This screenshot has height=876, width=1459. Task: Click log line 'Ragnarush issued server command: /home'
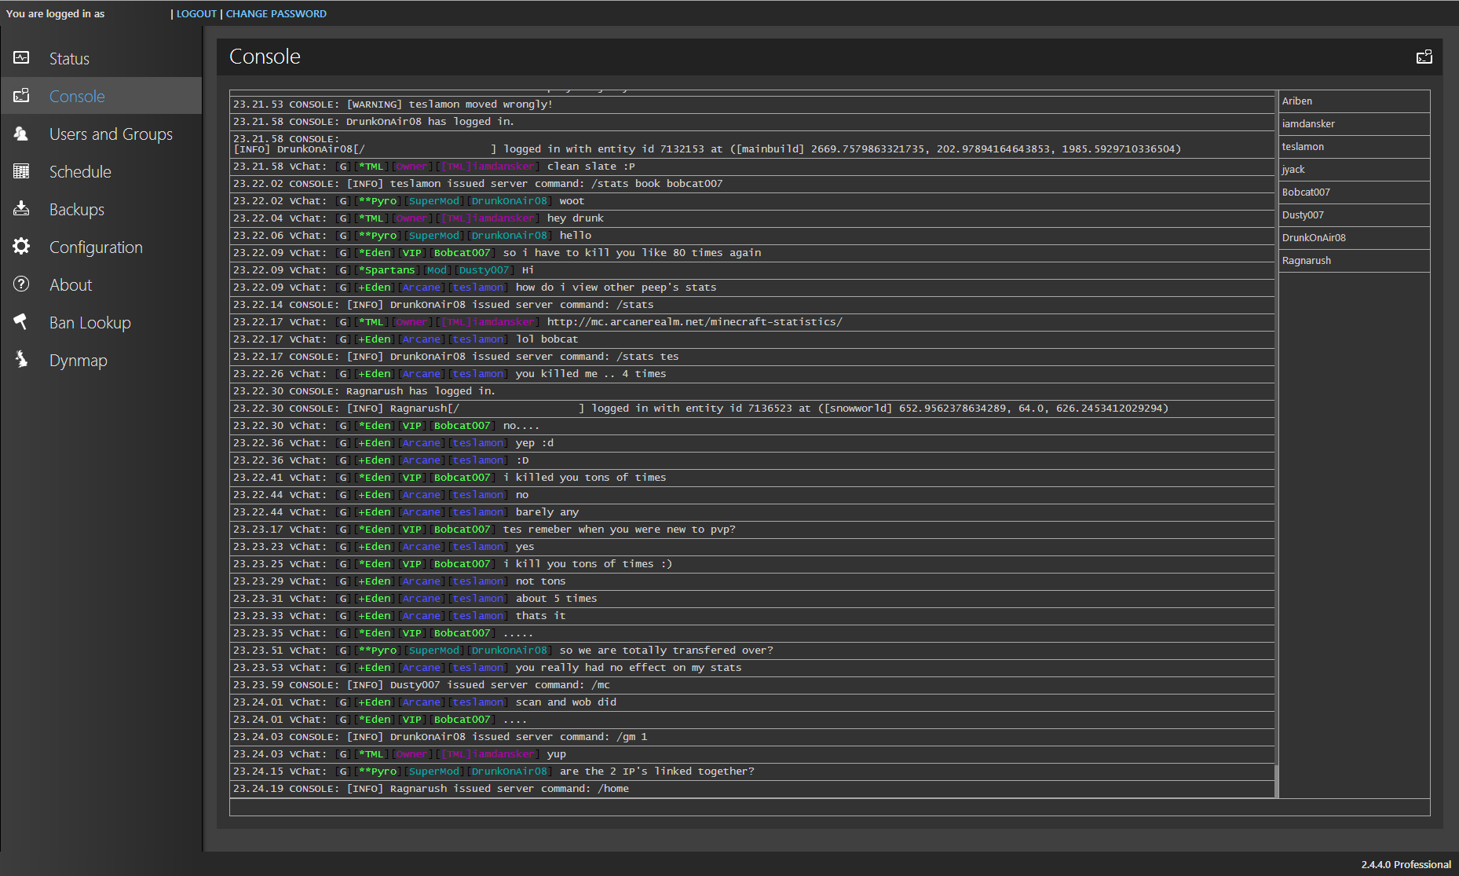(x=751, y=789)
